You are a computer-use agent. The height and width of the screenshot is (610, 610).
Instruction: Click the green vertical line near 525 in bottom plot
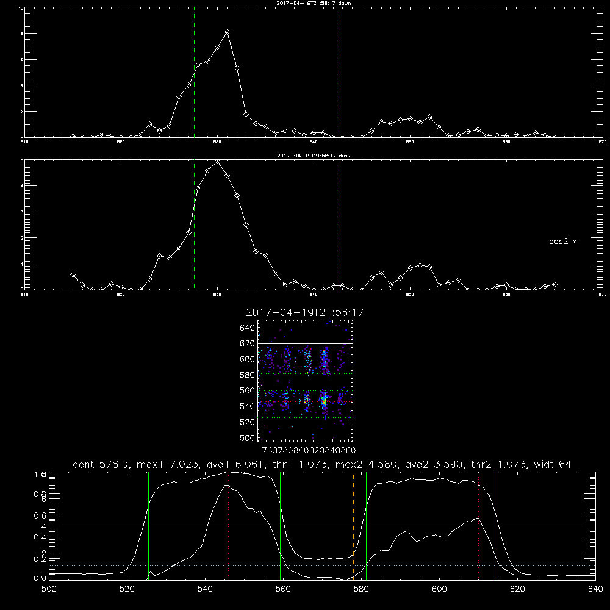[149, 525]
